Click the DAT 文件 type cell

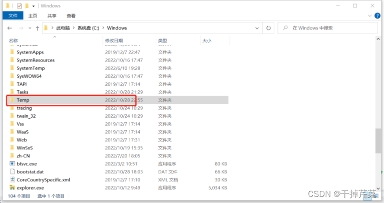tap(168, 172)
